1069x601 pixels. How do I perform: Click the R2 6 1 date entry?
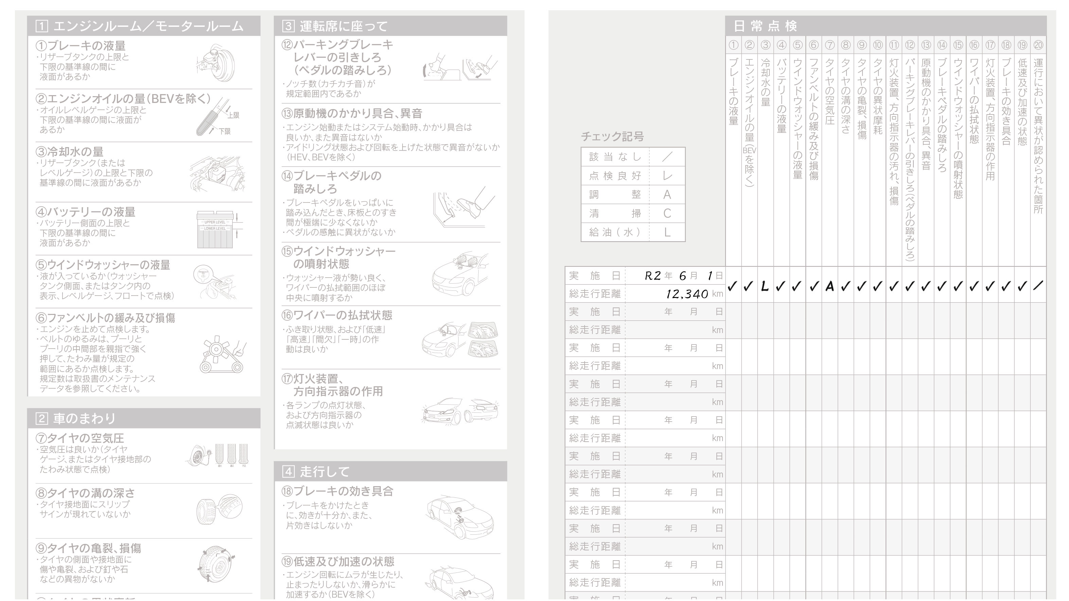tap(683, 276)
